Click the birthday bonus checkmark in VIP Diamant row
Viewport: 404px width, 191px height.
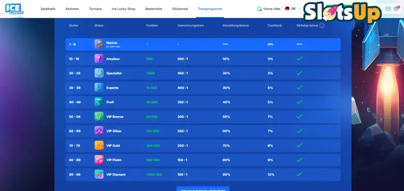pos(299,174)
